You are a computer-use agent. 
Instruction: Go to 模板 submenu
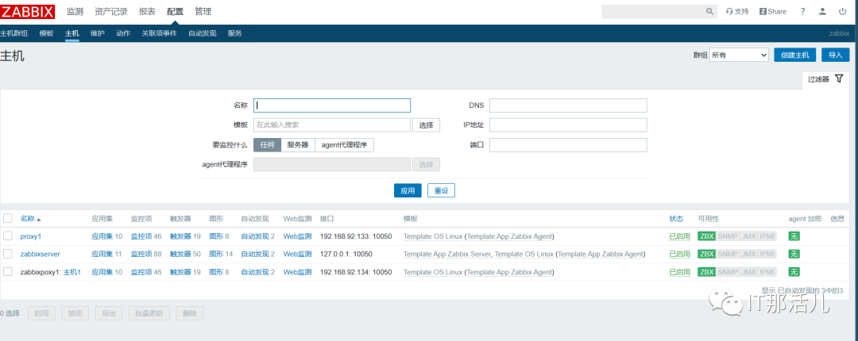point(47,33)
